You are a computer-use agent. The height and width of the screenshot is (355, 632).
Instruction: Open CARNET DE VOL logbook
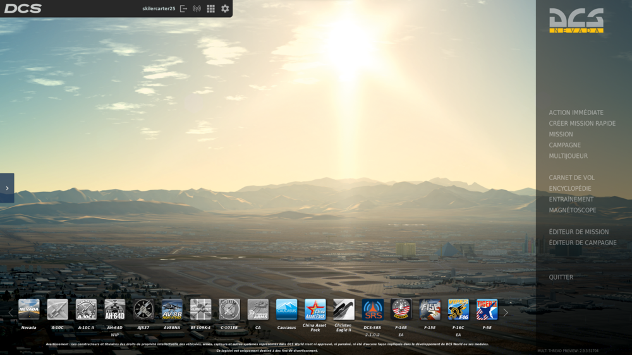[571, 177]
